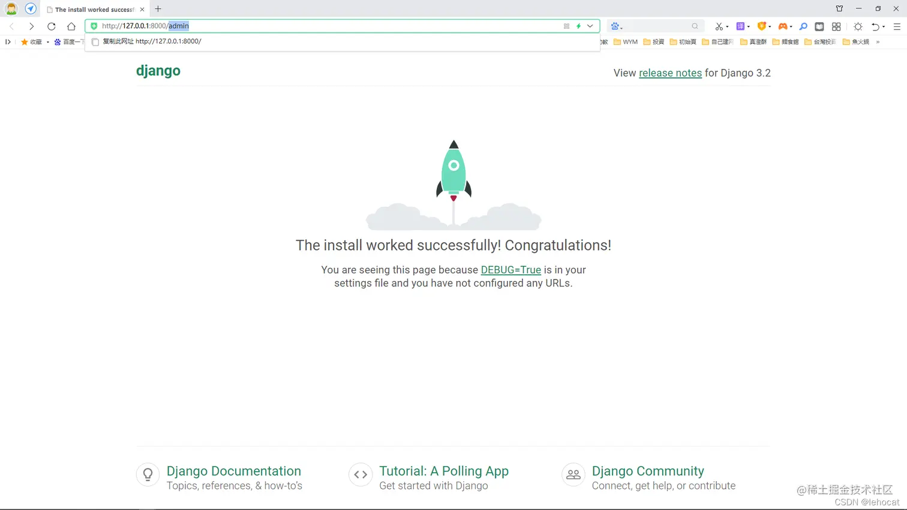The image size is (907, 510).
Task: Open the Django Community link
Action: pos(648,471)
